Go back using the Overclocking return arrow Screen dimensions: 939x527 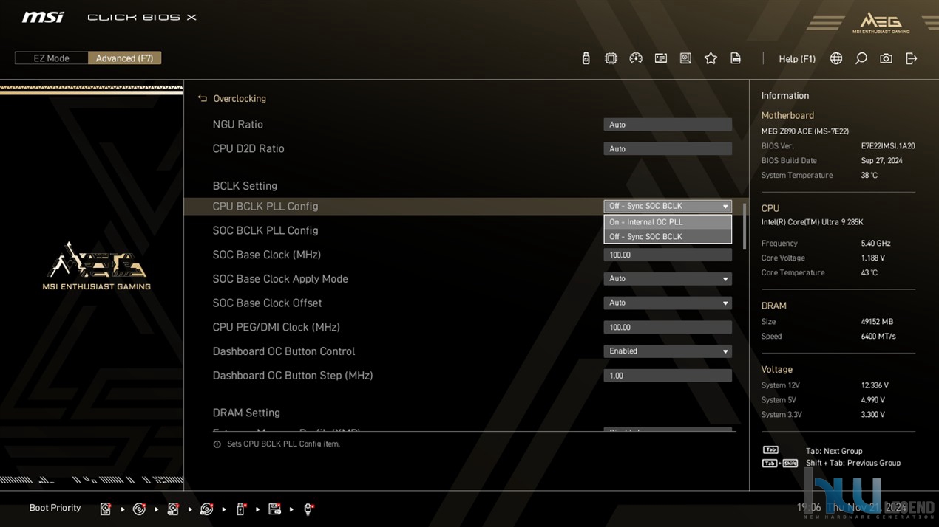[x=203, y=98]
